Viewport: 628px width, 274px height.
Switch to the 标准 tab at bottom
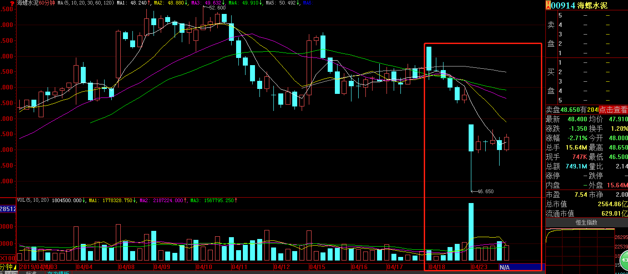(x=31, y=273)
